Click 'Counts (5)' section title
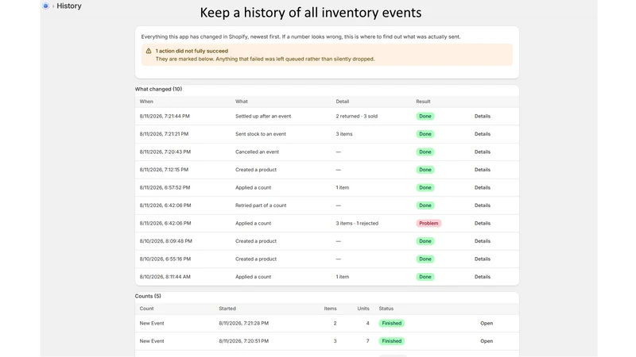The height and width of the screenshot is (357, 636). [148, 296]
